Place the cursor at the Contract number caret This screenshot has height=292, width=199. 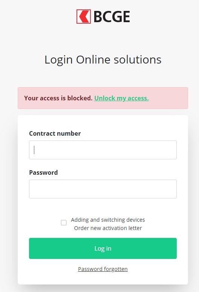point(34,150)
